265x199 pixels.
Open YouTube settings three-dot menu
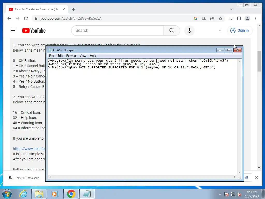click(x=220, y=31)
